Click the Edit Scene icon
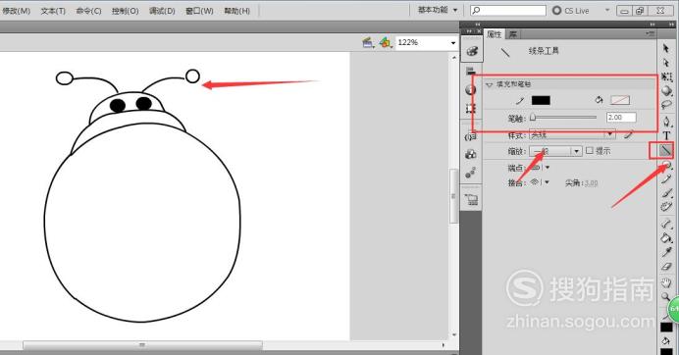The width and height of the screenshot is (679, 355). pos(368,42)
